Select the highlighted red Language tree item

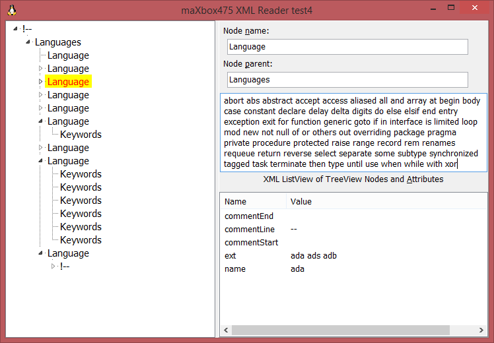tap(68, 82)
